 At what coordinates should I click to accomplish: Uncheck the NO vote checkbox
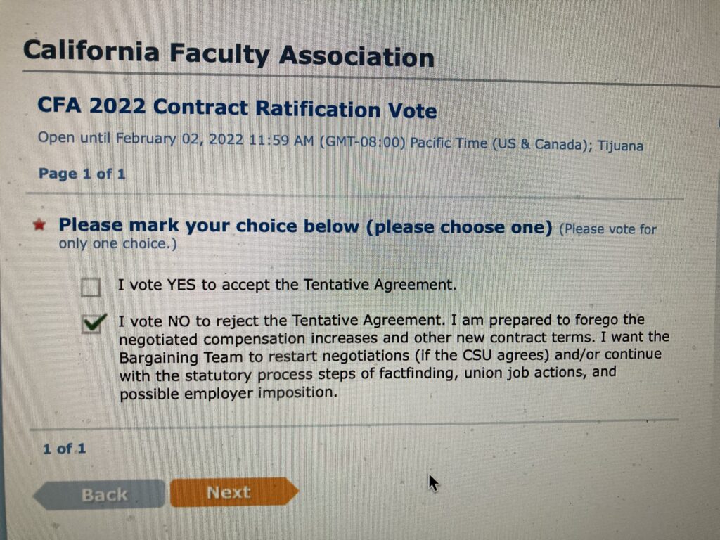[x=93, y=324]
